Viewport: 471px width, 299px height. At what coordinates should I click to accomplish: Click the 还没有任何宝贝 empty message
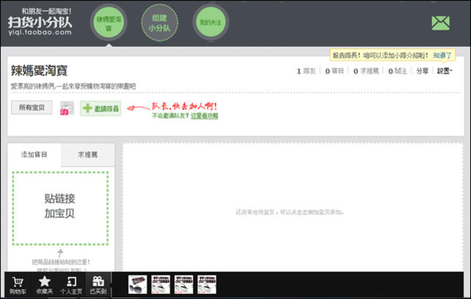point(289,212)
